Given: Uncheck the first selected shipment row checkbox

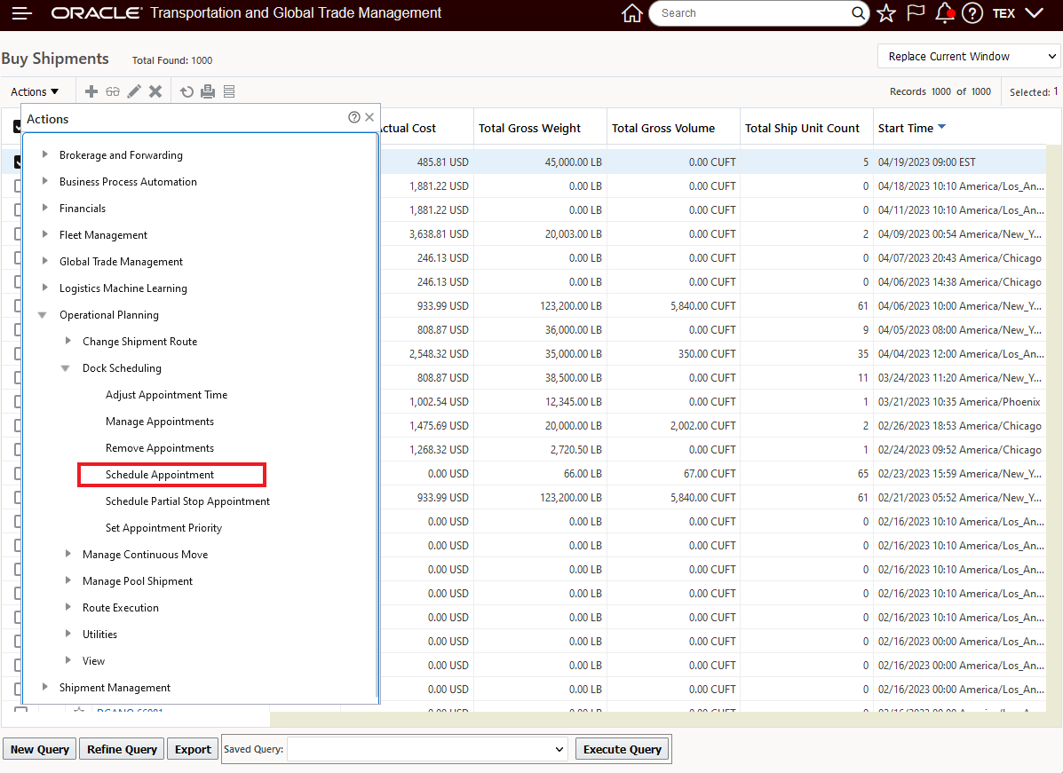Looking at the screenshot, I should click(x=18, y=162).
